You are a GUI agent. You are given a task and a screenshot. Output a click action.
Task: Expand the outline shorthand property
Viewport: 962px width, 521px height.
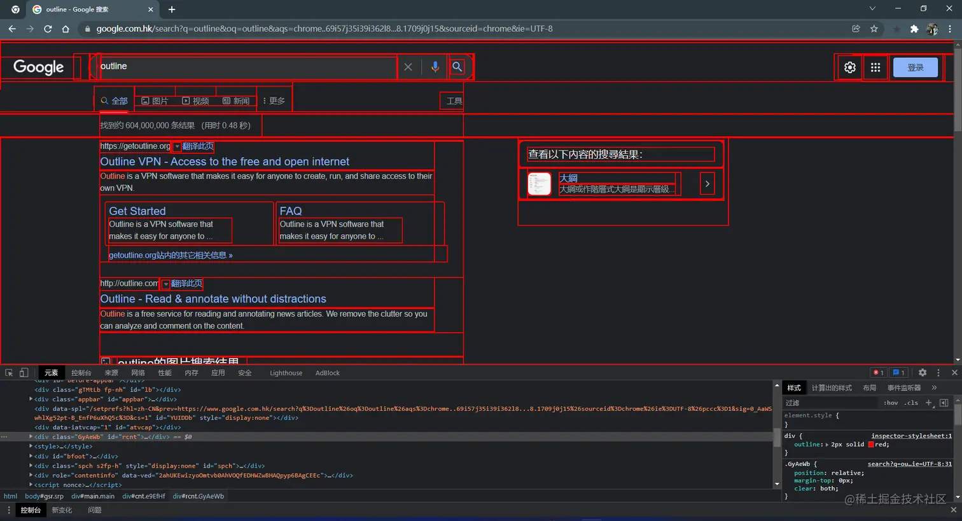(x=828, y=445)
